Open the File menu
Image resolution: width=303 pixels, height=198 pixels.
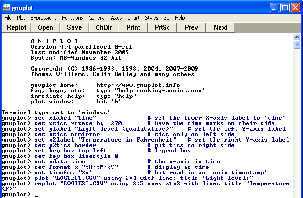click(x=8, y=18)
